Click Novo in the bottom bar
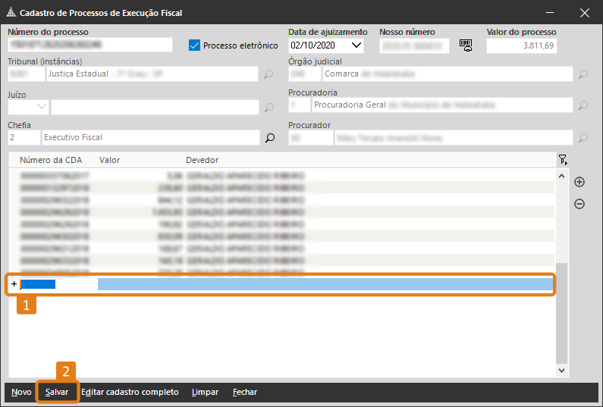The width and height of the screenshot is (603, 407). click(21, 393)
